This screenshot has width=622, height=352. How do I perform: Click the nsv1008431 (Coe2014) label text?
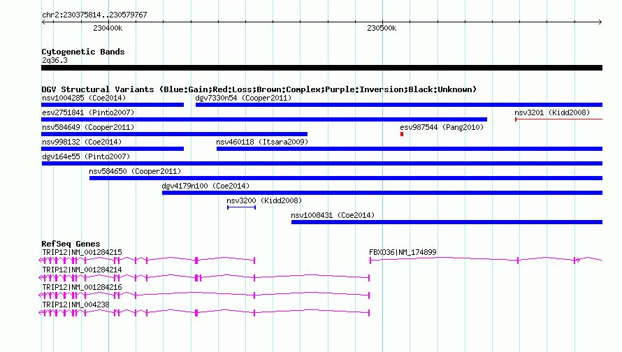[x=333, y=215]
